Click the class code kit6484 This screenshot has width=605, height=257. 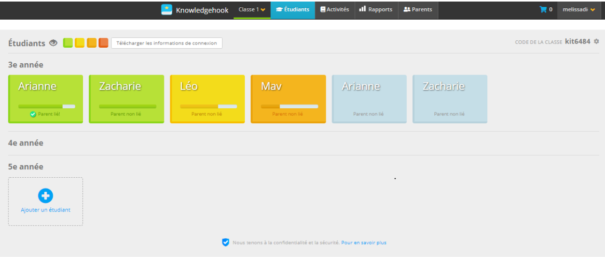pyautogui.click(x=577, y=41)
